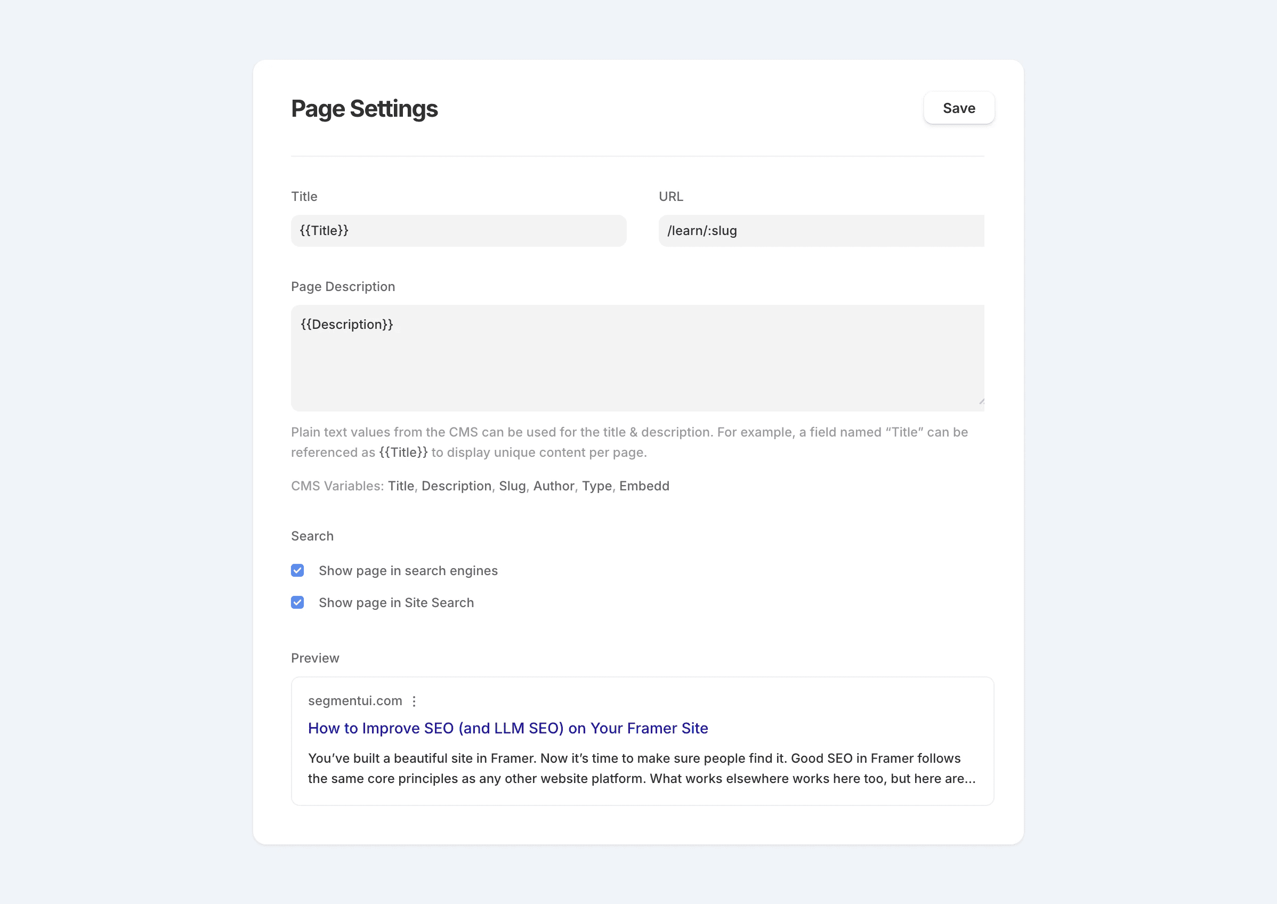Click the Type CMS variable

coord(596,486)
